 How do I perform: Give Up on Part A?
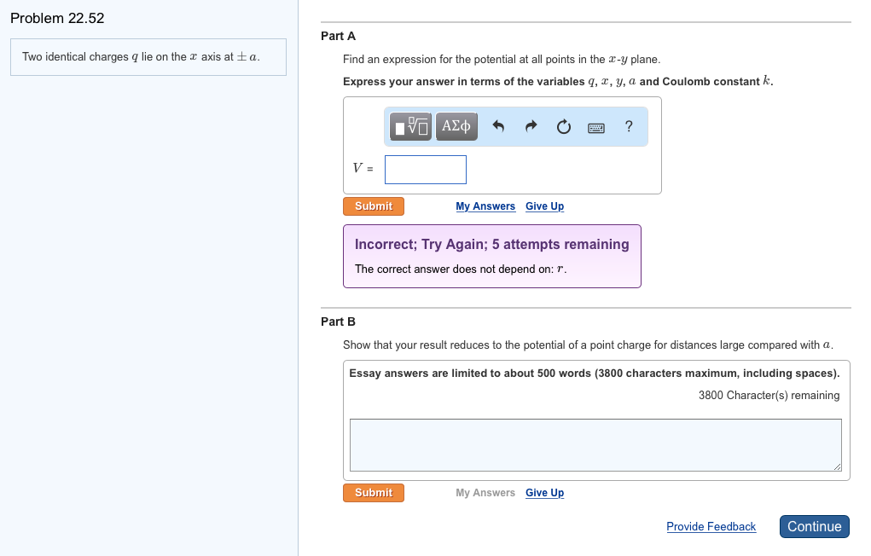coord(544,206)
